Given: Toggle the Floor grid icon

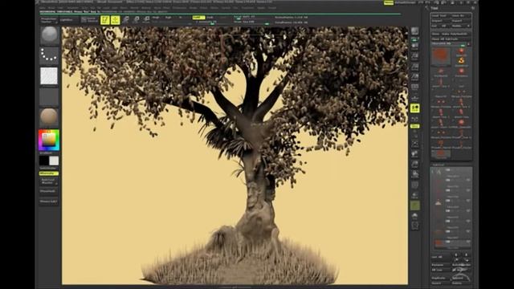Looking at the screenshot, I should point(415,98).
